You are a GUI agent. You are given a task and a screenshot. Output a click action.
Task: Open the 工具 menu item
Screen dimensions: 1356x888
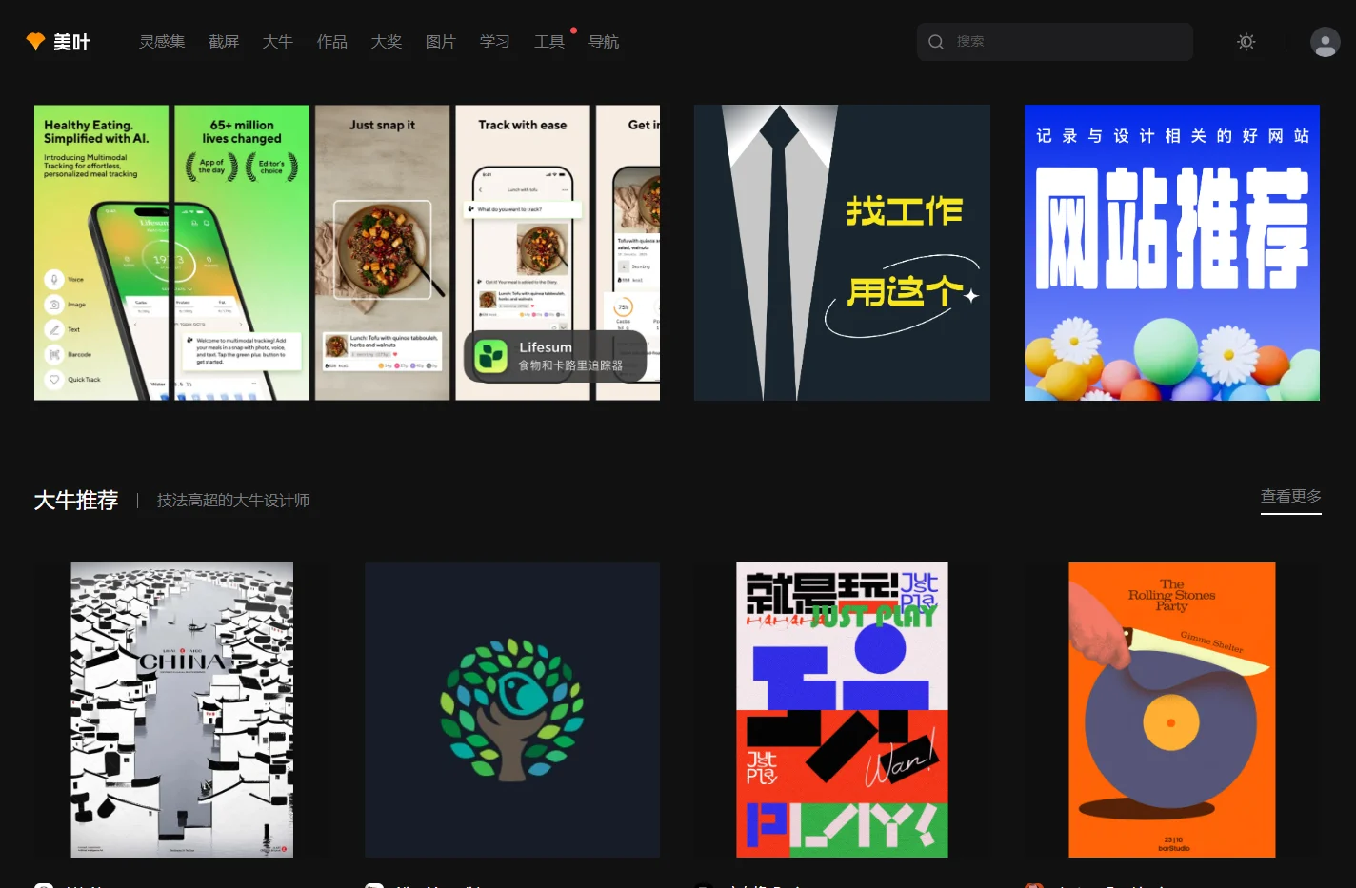548,42
